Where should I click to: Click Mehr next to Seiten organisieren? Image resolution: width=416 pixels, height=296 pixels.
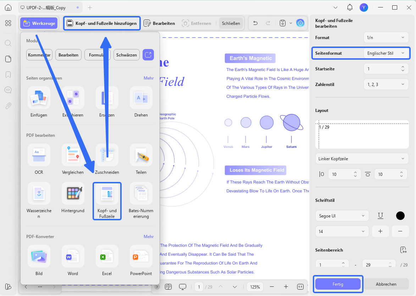[149, 78]
